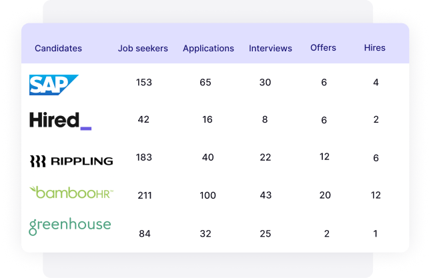Select the Offers column header
Viewport: 431px width, 278px height.
click(x=323, y=48)
